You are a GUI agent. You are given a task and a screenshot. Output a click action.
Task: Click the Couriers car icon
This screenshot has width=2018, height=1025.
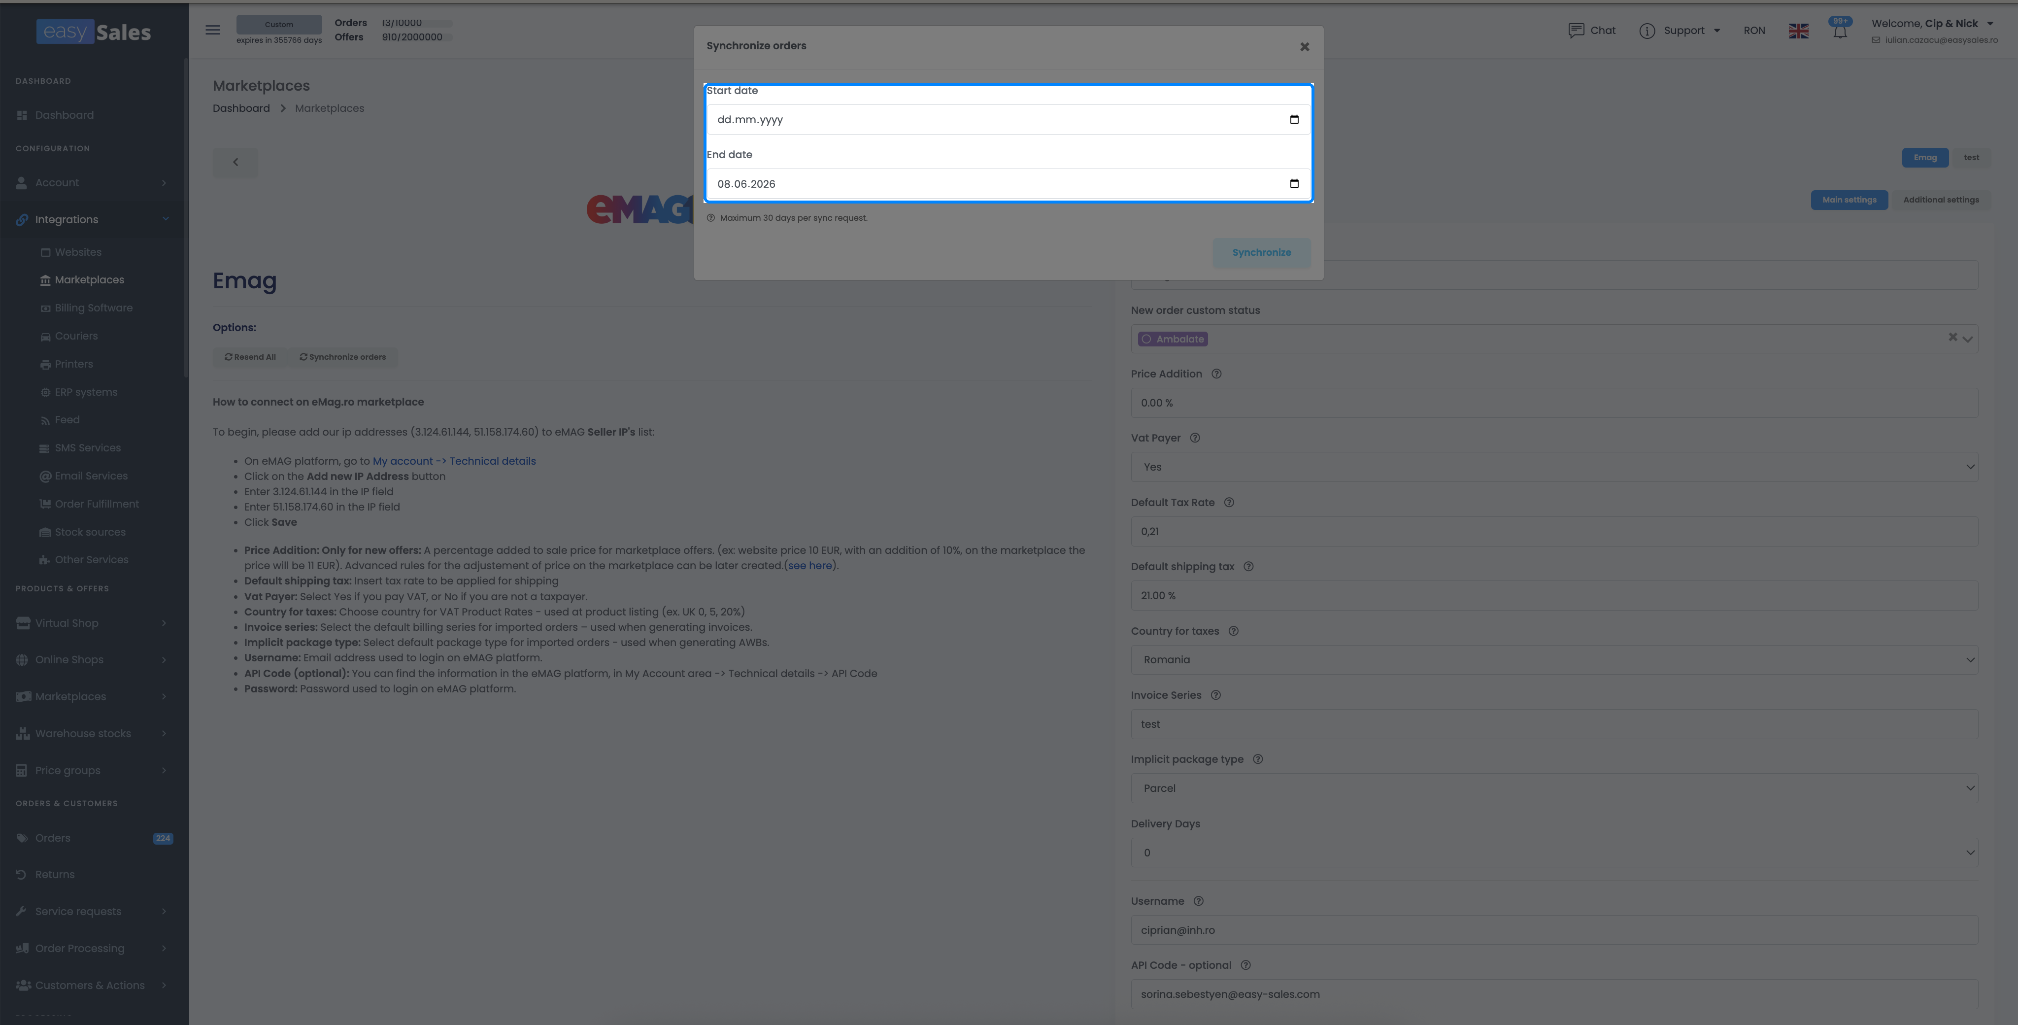coord(45,336)
